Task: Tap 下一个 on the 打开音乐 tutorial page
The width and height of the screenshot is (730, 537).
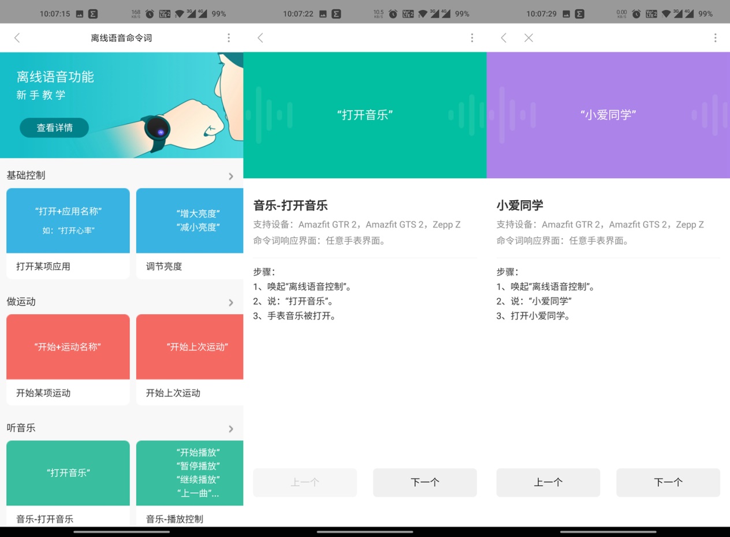Action: 424,482
